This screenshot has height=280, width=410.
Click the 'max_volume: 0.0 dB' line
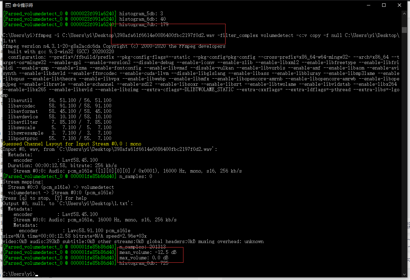pos(85,258)
